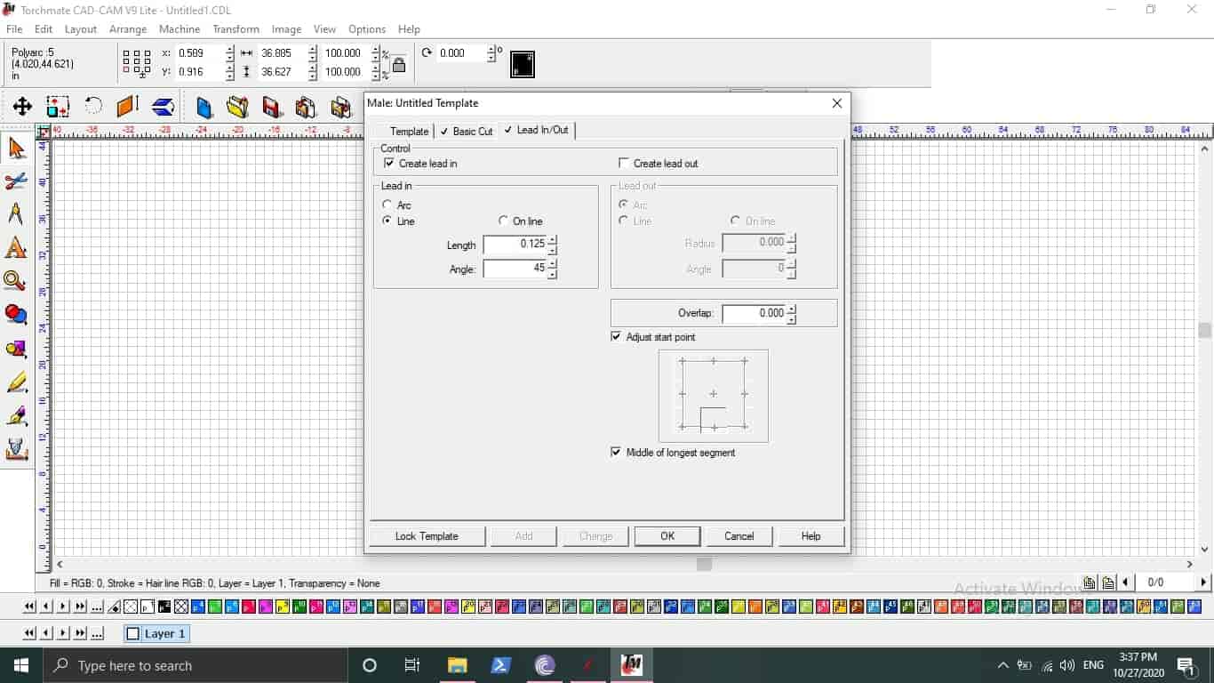Open the Machine menu

click(x=180, y=29)
